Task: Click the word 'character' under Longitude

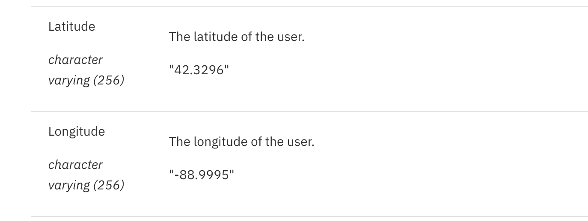Action: point(75,165)
